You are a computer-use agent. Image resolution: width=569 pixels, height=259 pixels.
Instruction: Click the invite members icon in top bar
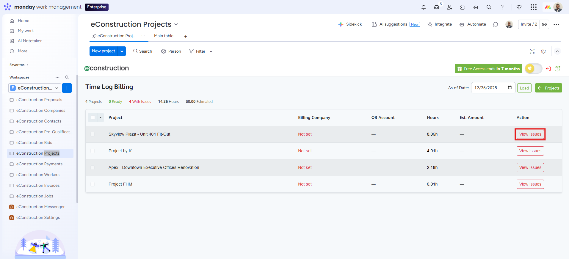pyautogui.click(x=450, y=7)
